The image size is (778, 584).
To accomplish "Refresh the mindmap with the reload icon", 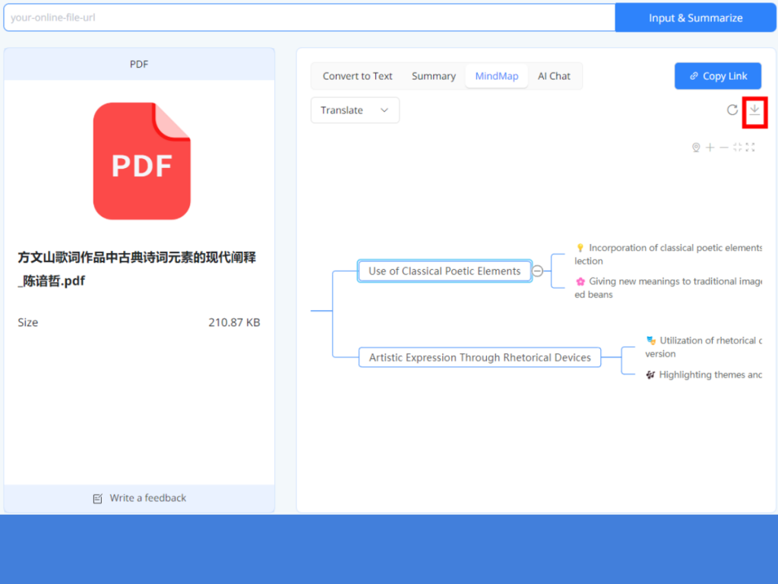I will tap(732, 109).
